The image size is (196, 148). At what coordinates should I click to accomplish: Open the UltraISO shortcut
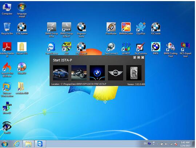[x=22, y=68]
